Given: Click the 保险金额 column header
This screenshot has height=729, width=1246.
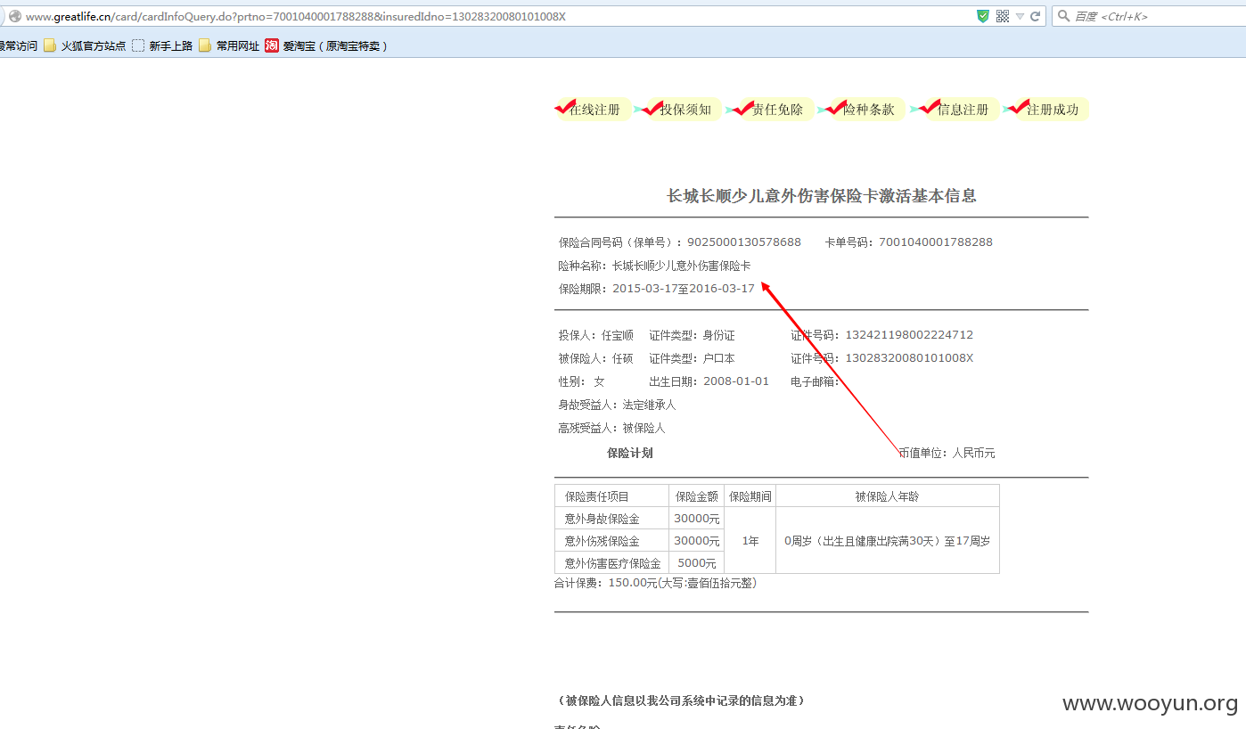Looking at the screenshot, I should tap(697, 496).
